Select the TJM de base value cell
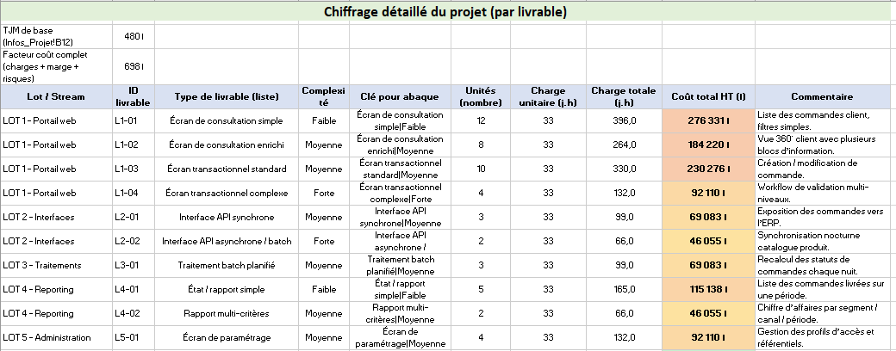 pyautogui.click(x=133, y=36)
